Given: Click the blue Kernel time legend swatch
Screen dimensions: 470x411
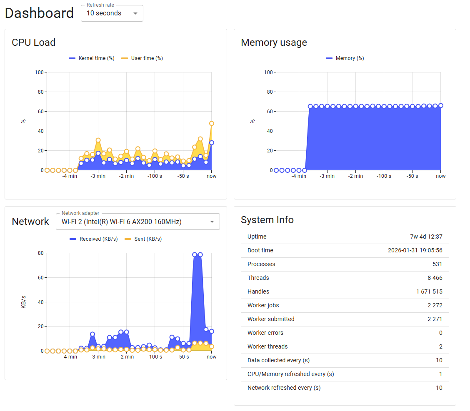Looking at the screenshot, I should (x=72, y=58).
